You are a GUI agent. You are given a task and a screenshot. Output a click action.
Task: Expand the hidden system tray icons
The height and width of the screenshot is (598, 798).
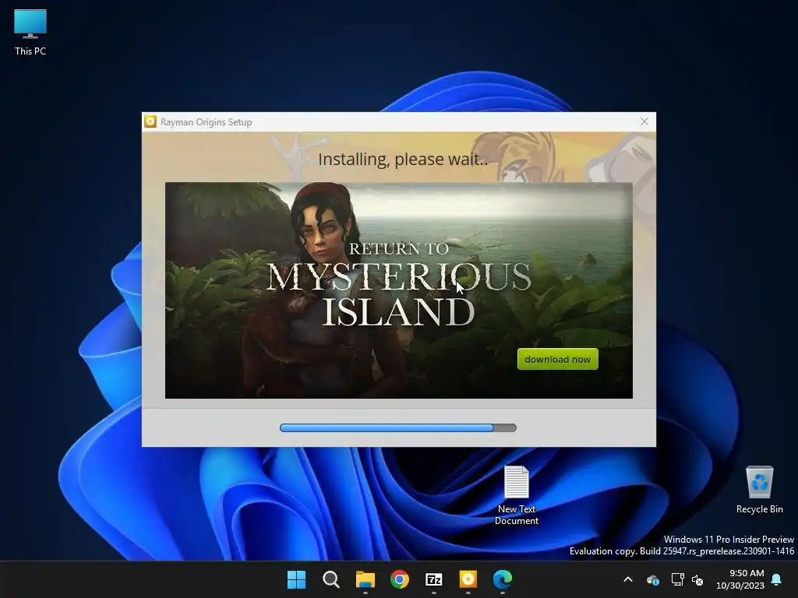click(x=628, y=579)
